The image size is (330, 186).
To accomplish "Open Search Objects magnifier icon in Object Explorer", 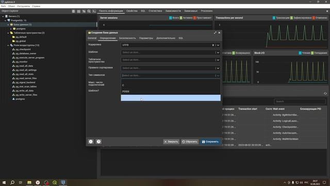I will [x=89, y=11].
